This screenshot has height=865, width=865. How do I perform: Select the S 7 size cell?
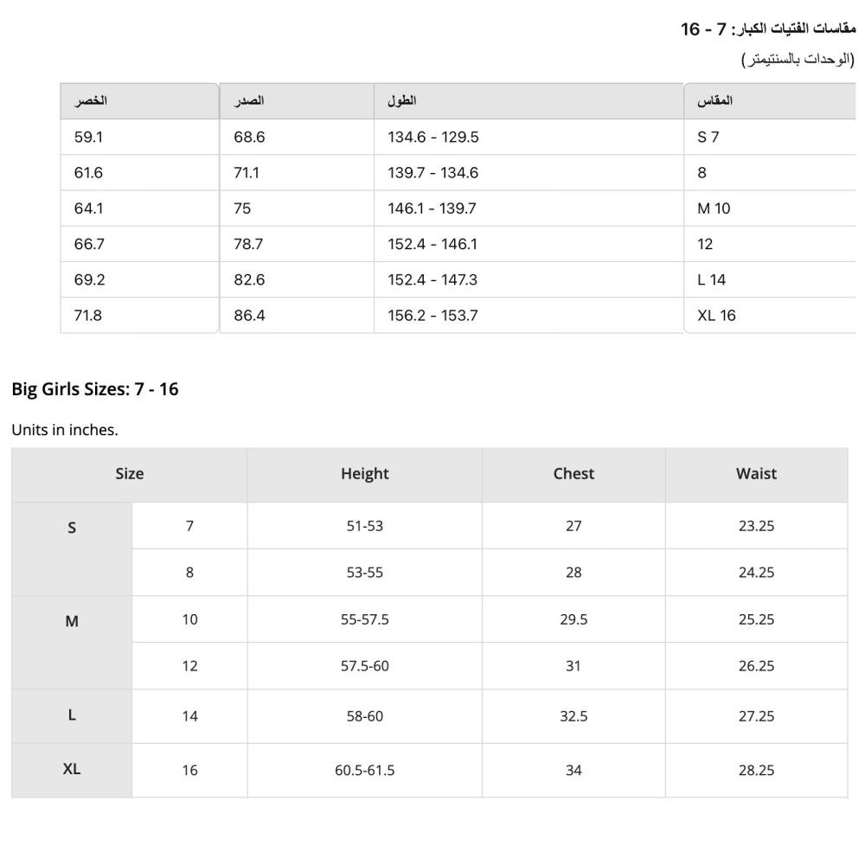[x=708, y=137]
